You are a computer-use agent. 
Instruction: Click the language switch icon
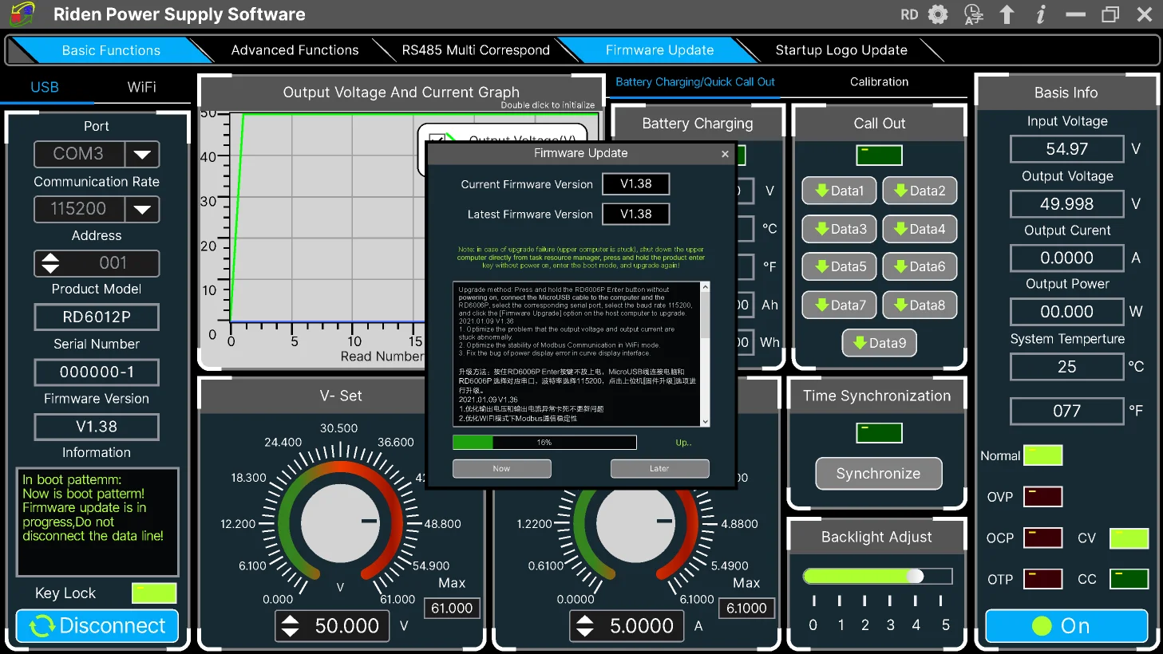pyautogui.click(x=973, y=14)
